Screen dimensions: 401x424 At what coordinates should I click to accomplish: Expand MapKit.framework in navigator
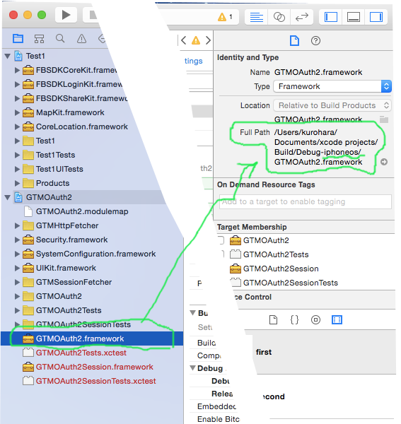tap(17, 112)
